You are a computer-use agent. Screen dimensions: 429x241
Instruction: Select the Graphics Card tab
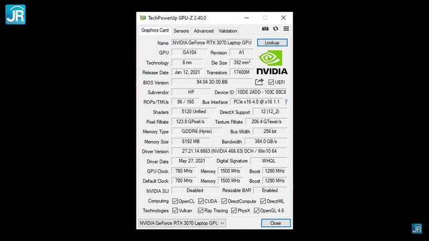point(155,30)
